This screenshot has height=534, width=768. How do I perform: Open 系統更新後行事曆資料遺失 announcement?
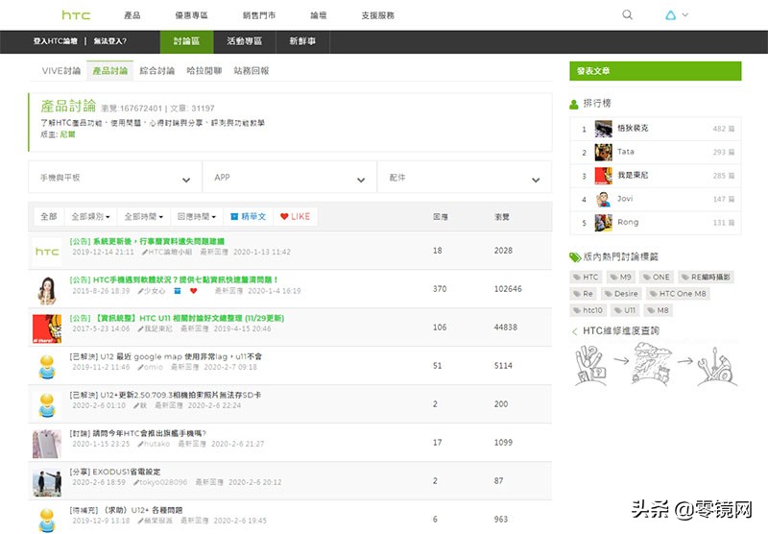pyautogui.click(x=147, y=241)
